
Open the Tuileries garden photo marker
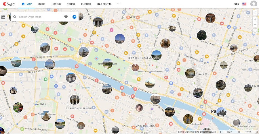(x=108, y=63)
